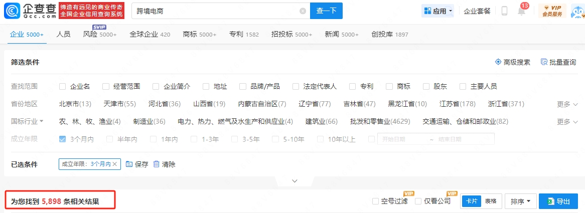Filter by 内蒙古自治区(7)
The image size is (585, 213).
[x=262, y=104]
